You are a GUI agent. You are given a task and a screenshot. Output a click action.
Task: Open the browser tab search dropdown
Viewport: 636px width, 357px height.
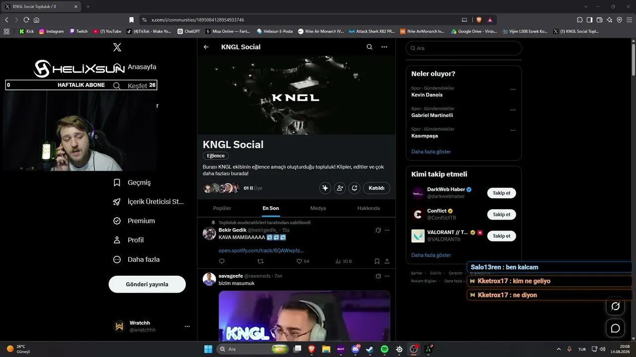pos(586,6)
